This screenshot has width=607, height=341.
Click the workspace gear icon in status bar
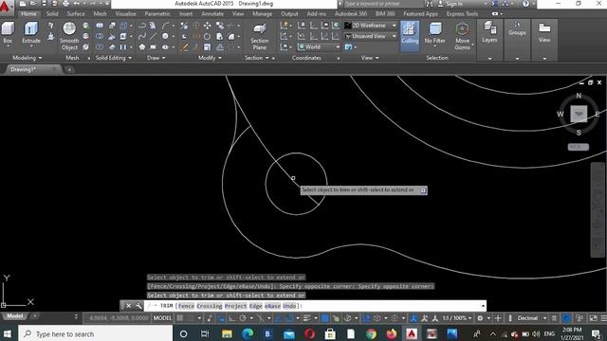[x=480, y=318]
